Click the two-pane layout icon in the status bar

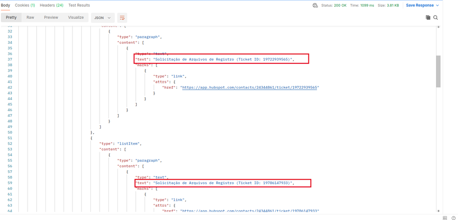tap(445, 218)
